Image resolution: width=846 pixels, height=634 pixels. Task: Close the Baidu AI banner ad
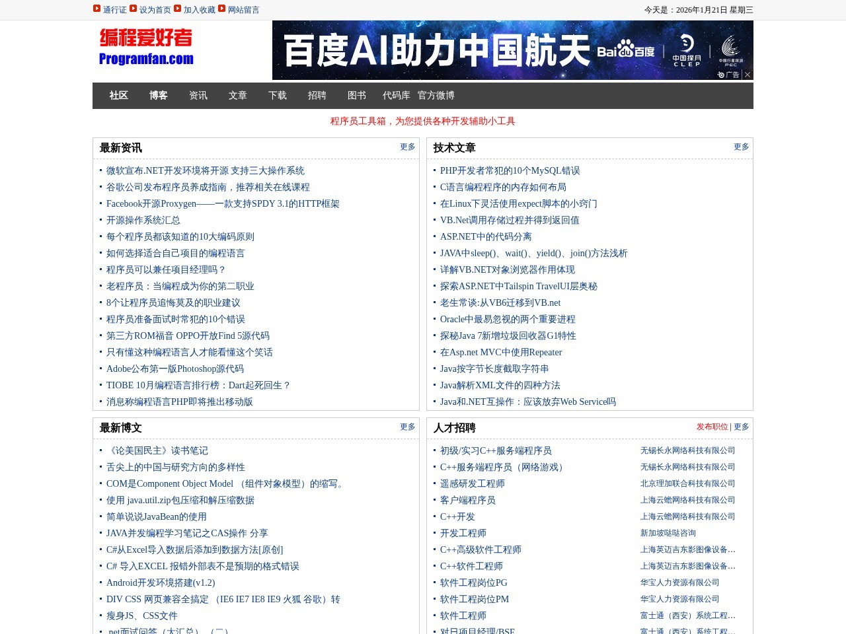coord(748,75)
